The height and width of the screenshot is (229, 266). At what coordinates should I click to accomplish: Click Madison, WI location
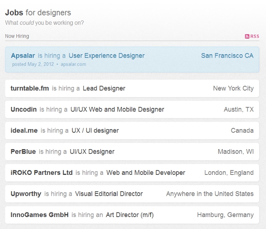(236, 151)
